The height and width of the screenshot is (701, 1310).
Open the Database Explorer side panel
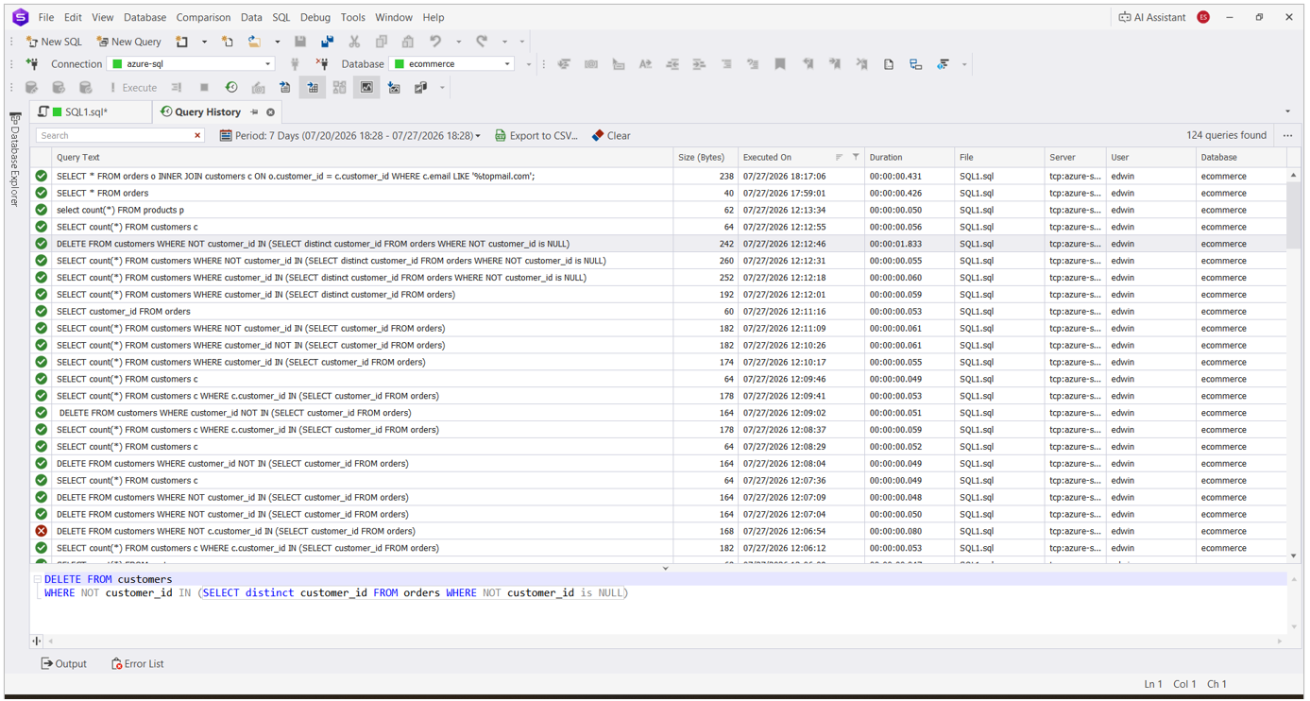tap(14, 161)
